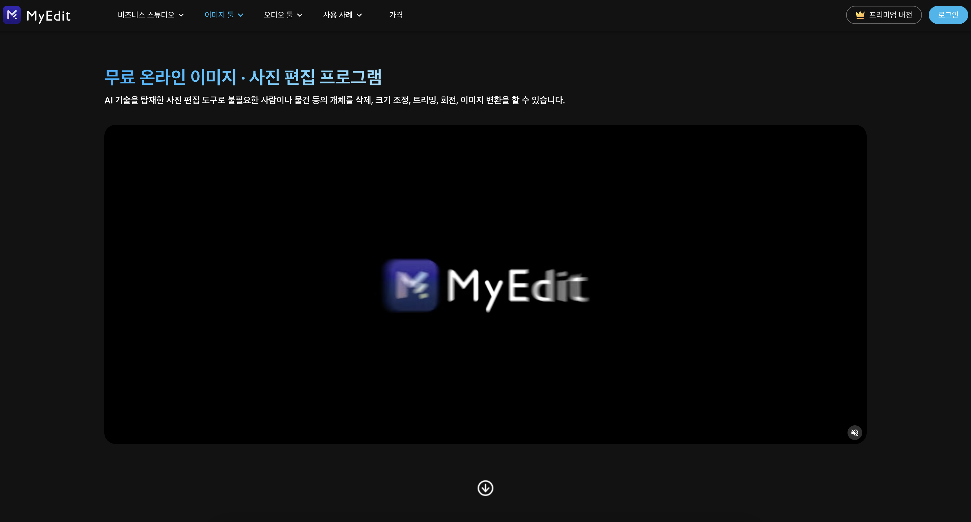Click the 로그인 login button
Image resolution: width=971 pixels, height=522 pixels.
(x=948, y=15)
